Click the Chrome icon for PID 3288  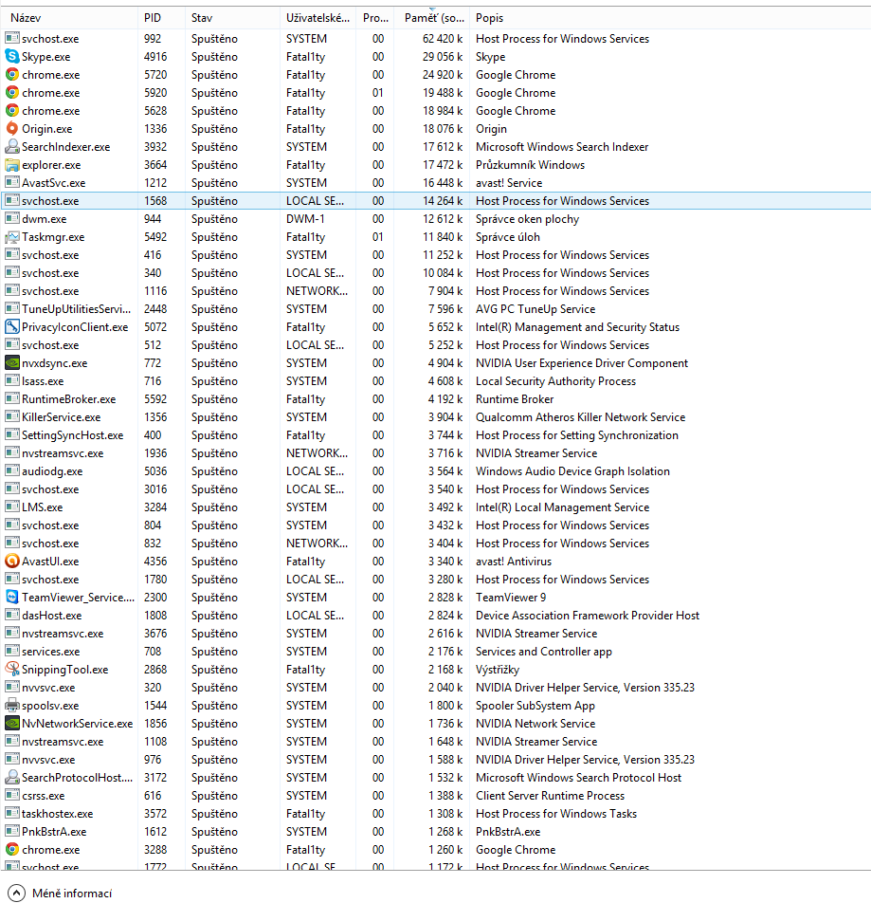(12, 850)
